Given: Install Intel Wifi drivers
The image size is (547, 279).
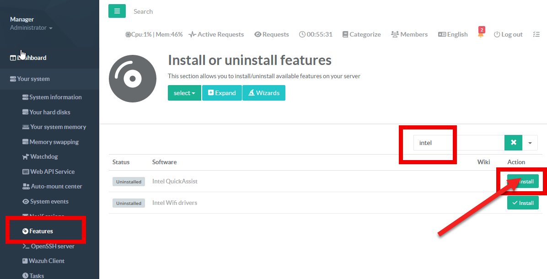Looking at the screenshot, I should (x=523, y=203).
